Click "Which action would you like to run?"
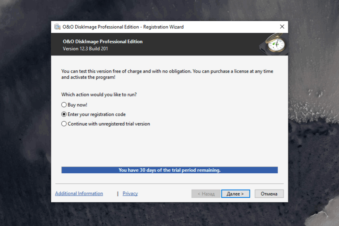339x226 pixels. 99,95
